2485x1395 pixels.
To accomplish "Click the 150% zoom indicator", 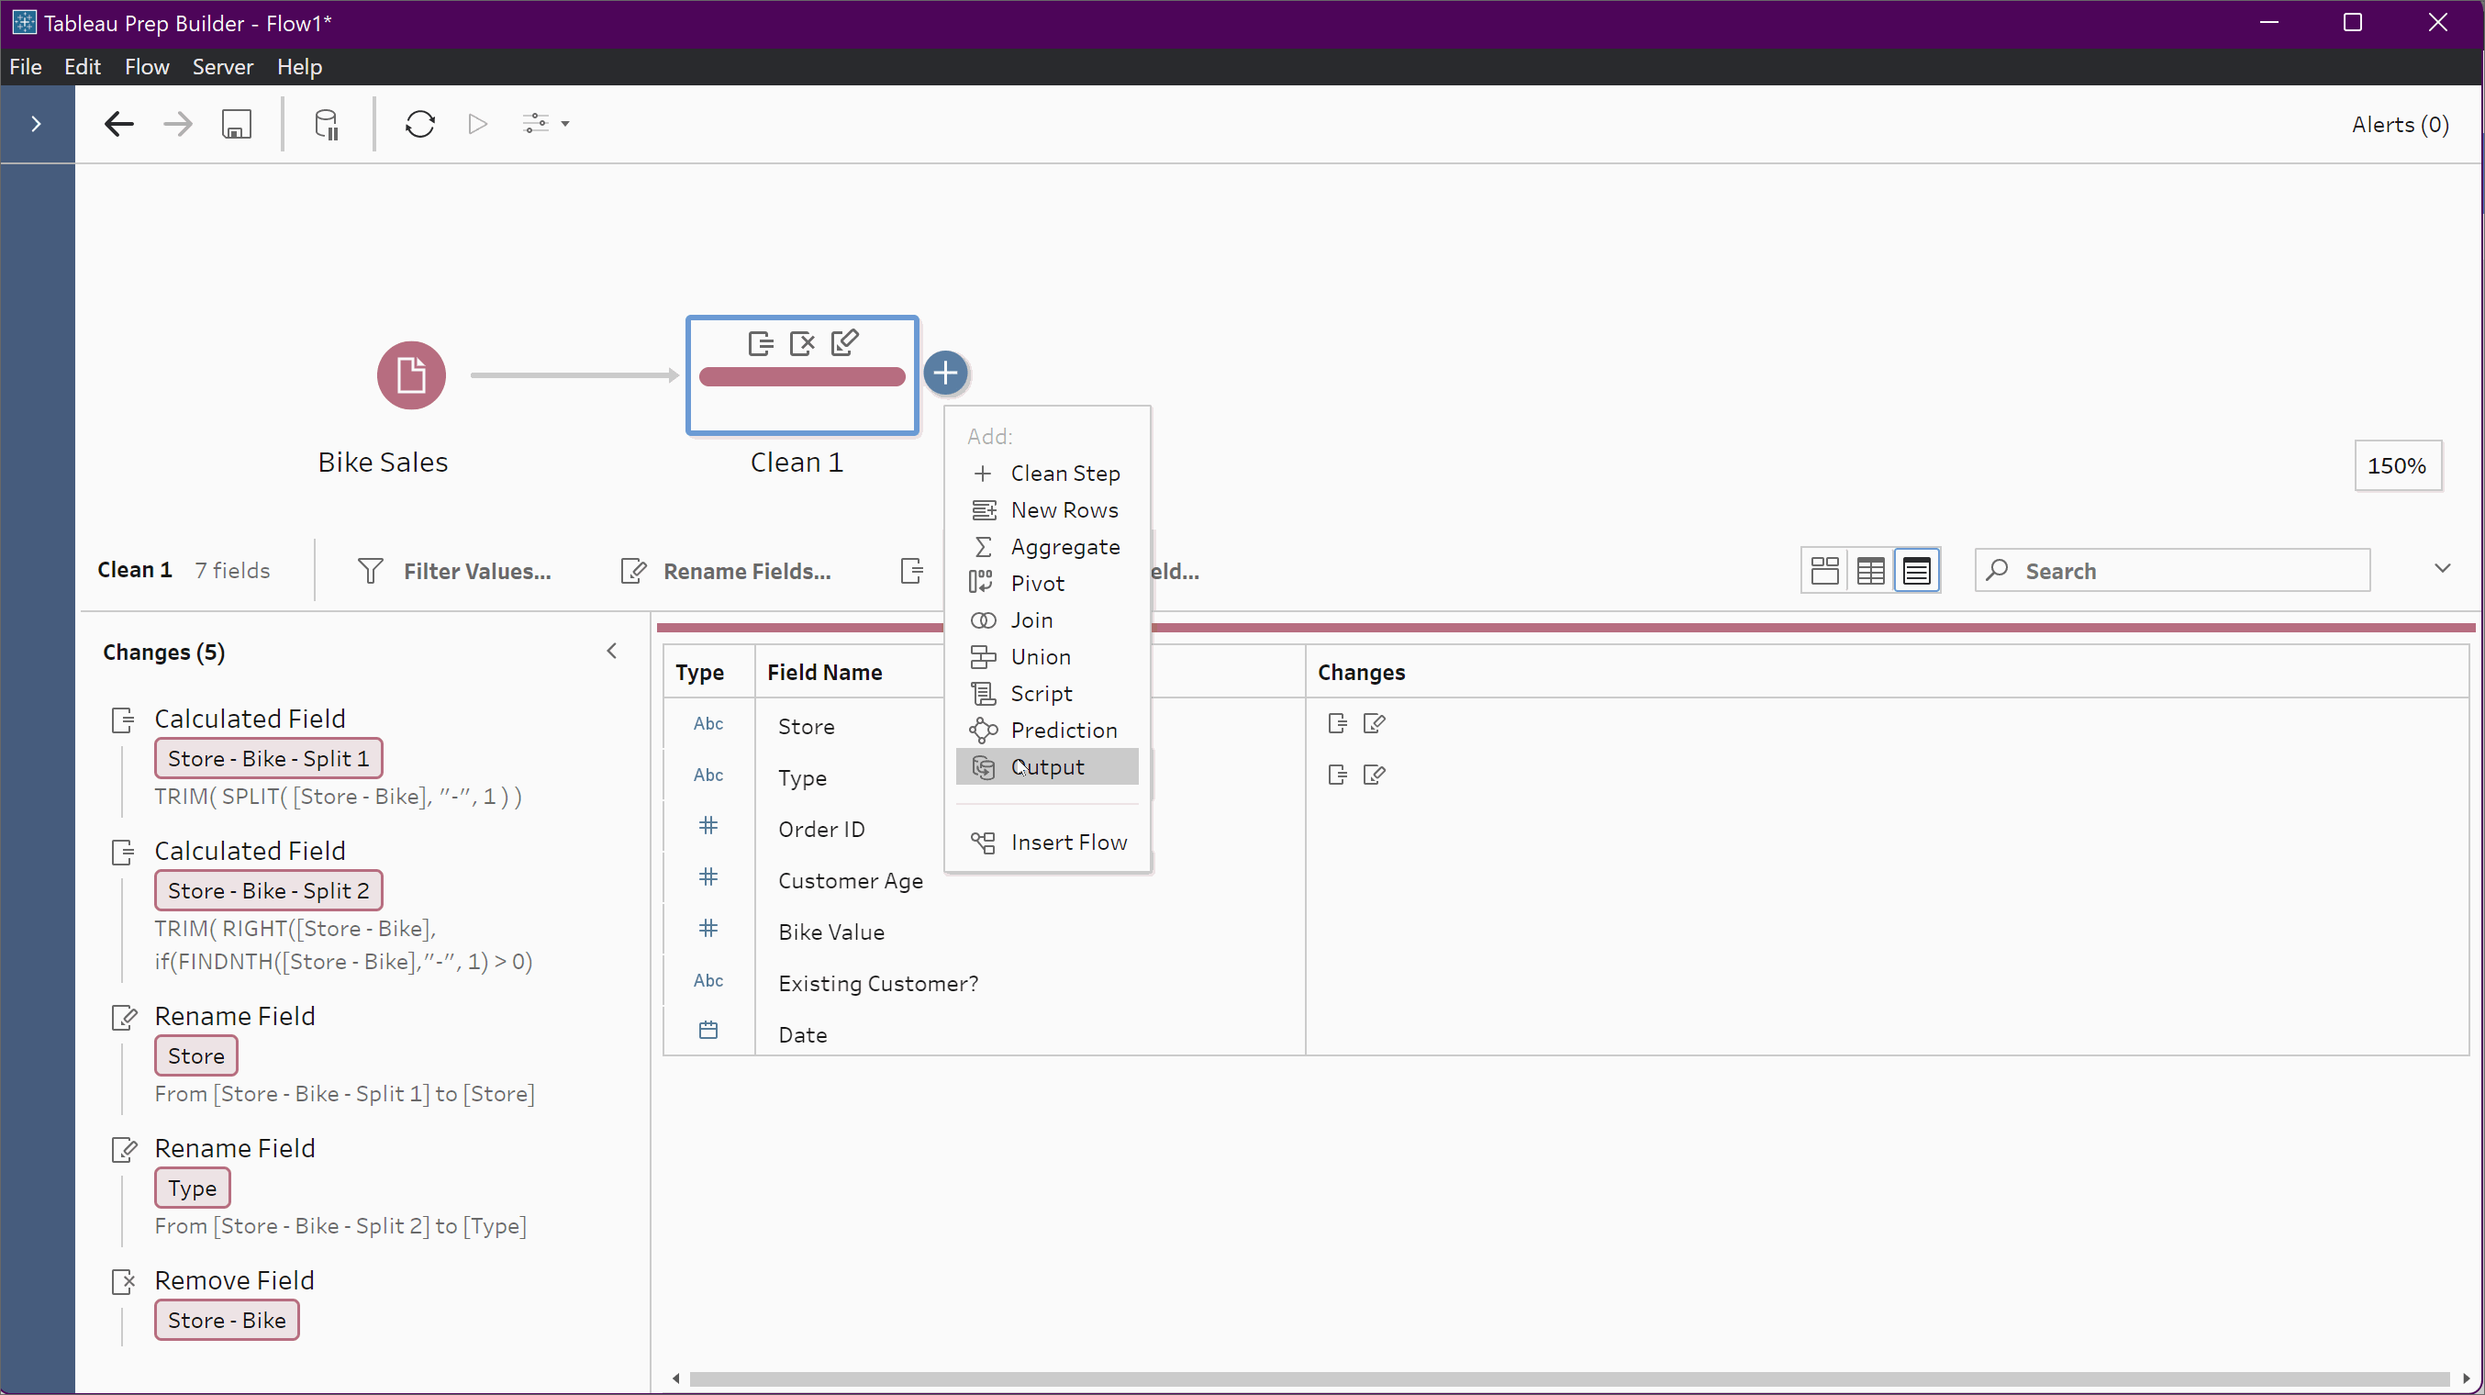I will (2398, 465).
